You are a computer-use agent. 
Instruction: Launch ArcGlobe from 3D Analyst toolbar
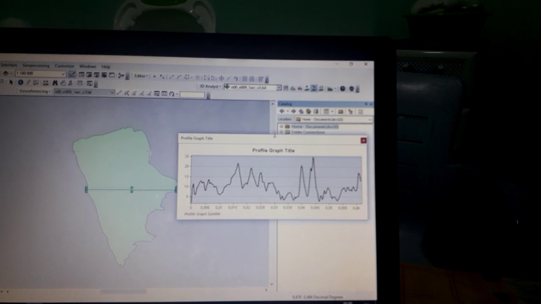[x=352, y=89]
